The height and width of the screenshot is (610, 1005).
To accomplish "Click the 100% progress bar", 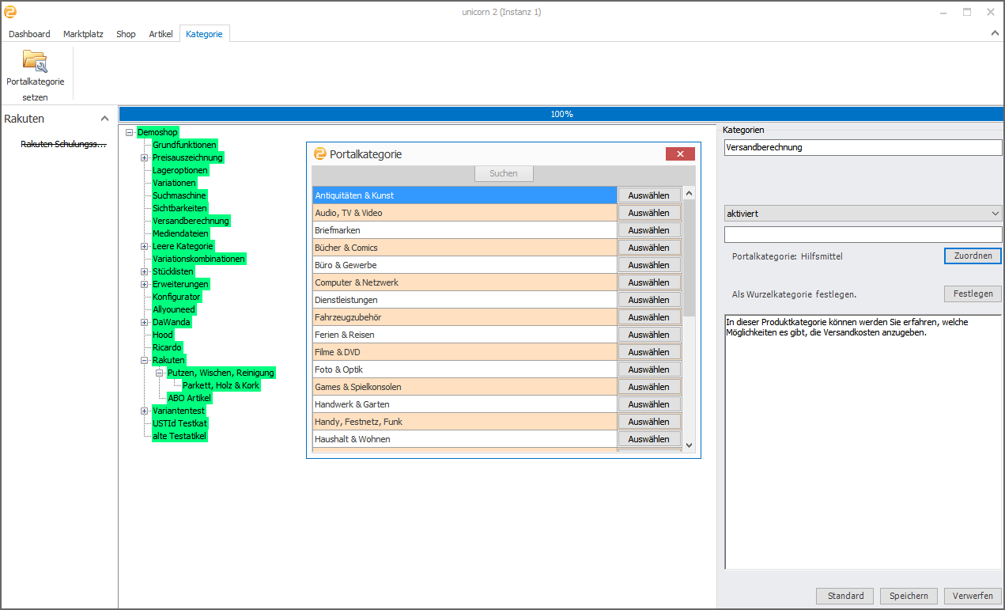I will (561, 114).
